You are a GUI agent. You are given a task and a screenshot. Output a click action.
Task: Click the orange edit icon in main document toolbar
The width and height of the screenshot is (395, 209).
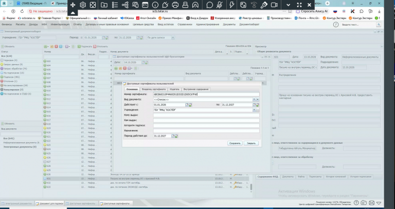52,47
